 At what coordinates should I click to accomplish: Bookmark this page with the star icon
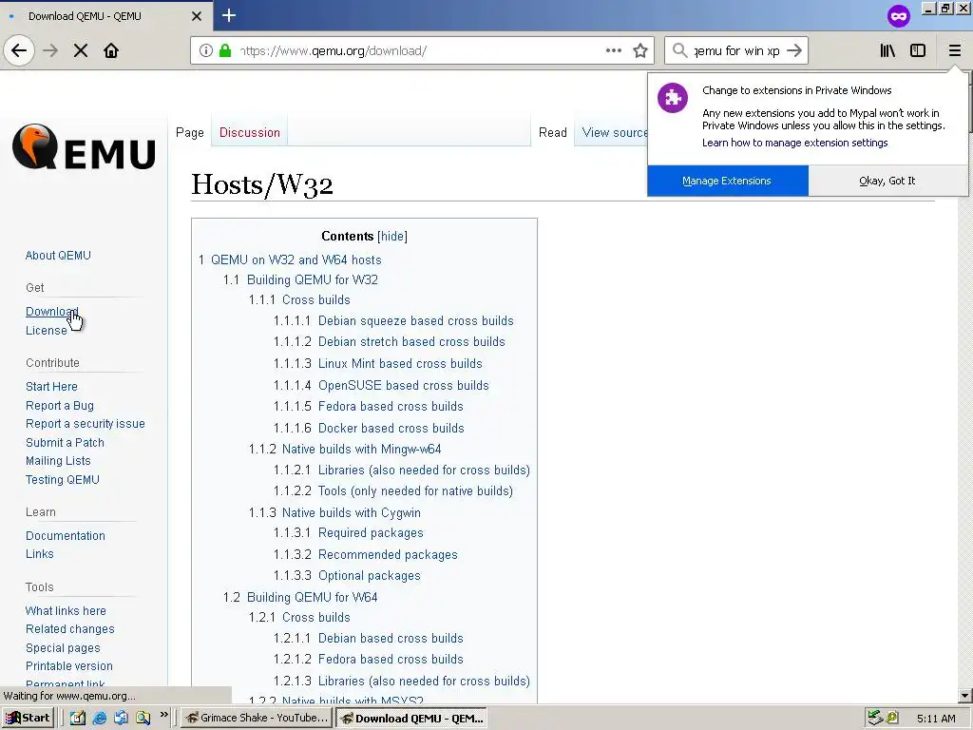640,50
